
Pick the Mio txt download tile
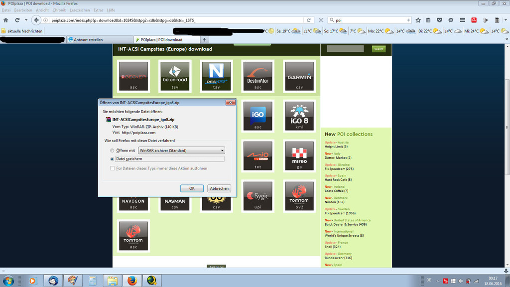click(257, 156)
